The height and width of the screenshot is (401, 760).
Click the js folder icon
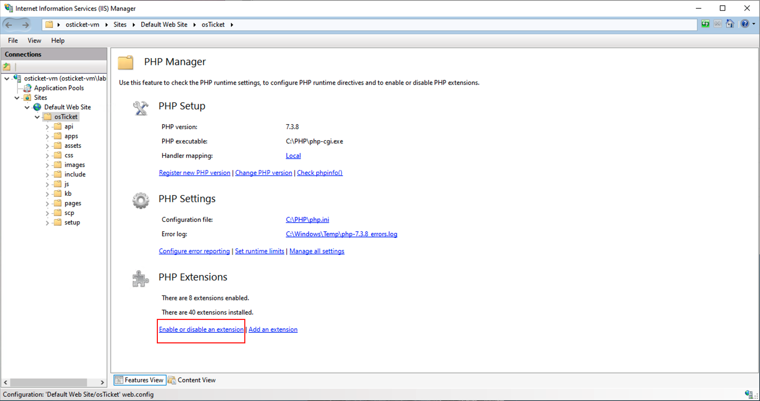pos(58,184)
